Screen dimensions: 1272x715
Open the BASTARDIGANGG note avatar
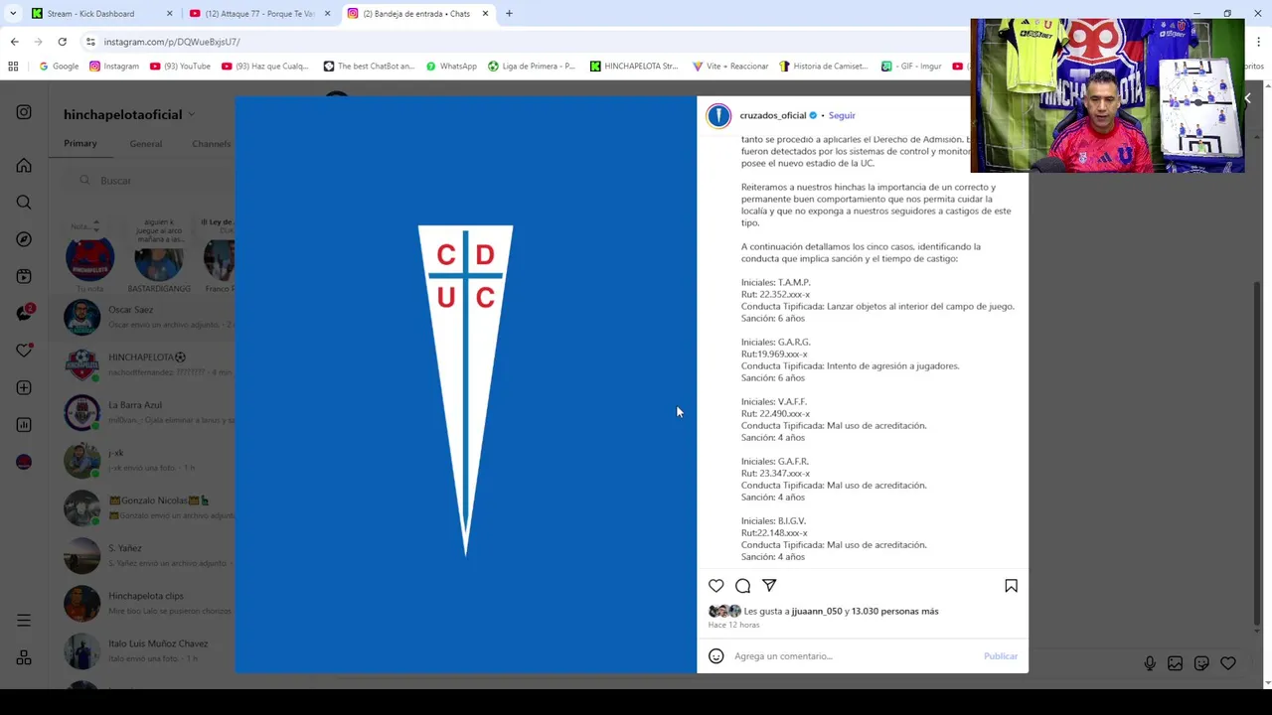click(159, 260)
